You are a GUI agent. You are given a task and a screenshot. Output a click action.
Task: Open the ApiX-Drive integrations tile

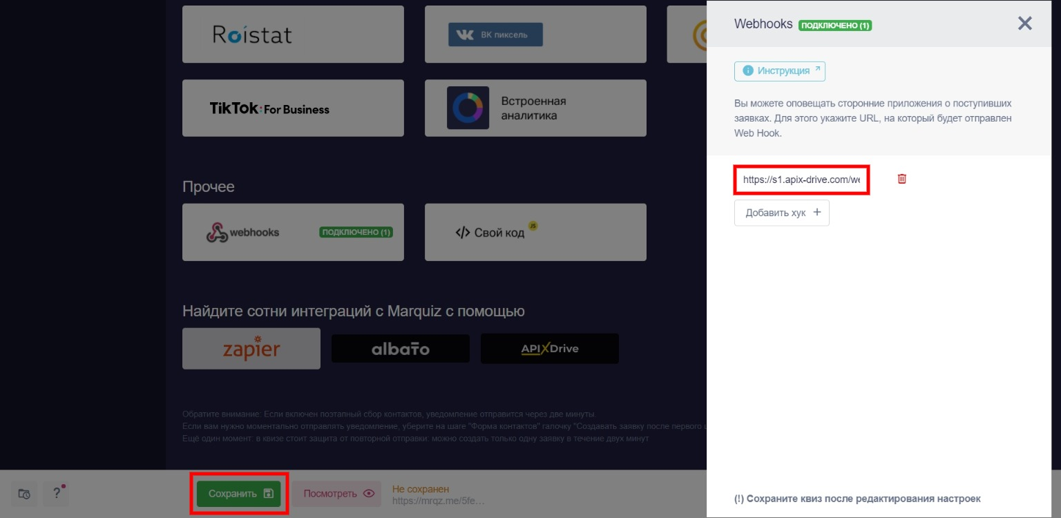(550, 349)
